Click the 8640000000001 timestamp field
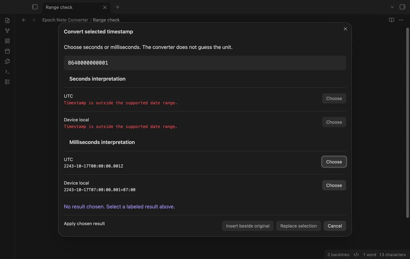The height and width of the screenshot is (259, 410). click(x=205, y=63)
